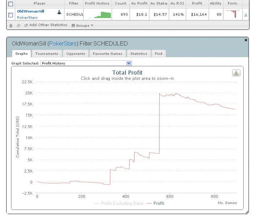Image resolution: width=253 pixels, height=221 pixels.
Task: Click the trash delete icon in table footer
Action: pos(11,26)
